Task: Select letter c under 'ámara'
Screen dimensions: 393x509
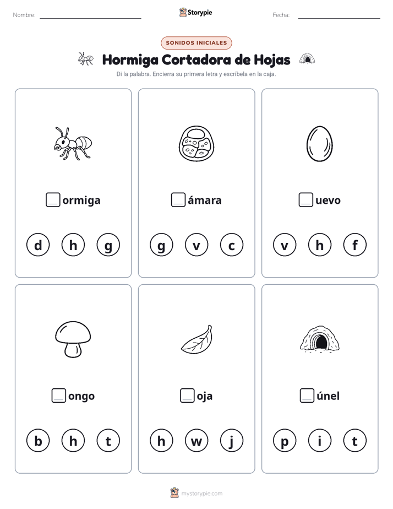Action: pos(232,245)
